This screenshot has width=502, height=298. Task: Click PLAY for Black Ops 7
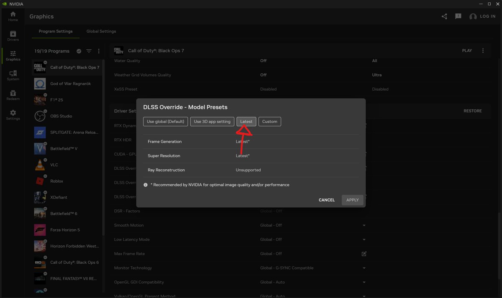467,51
